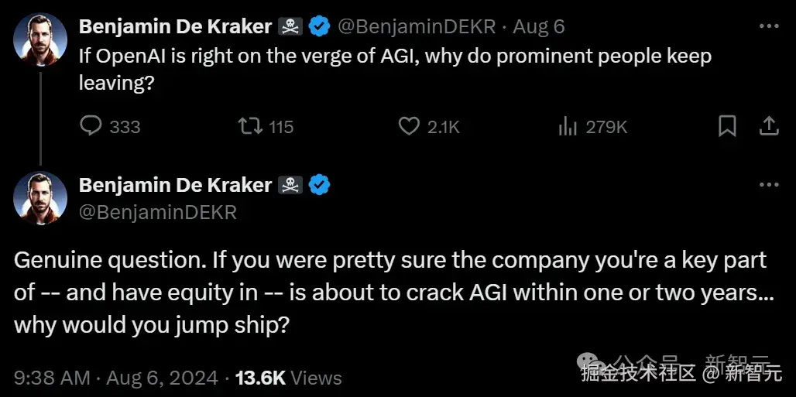This screenshot has width=796, height=397.
Task: Click the share upload icon
Action: [767, 126]
